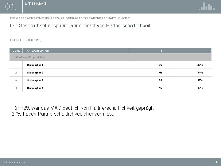Viewport: 221px width, 166px height.
Task: Click code cell "2" in the table
Action: click(16, 73)
